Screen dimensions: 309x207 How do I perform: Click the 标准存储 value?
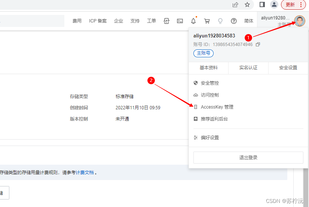tap(125, 97)
